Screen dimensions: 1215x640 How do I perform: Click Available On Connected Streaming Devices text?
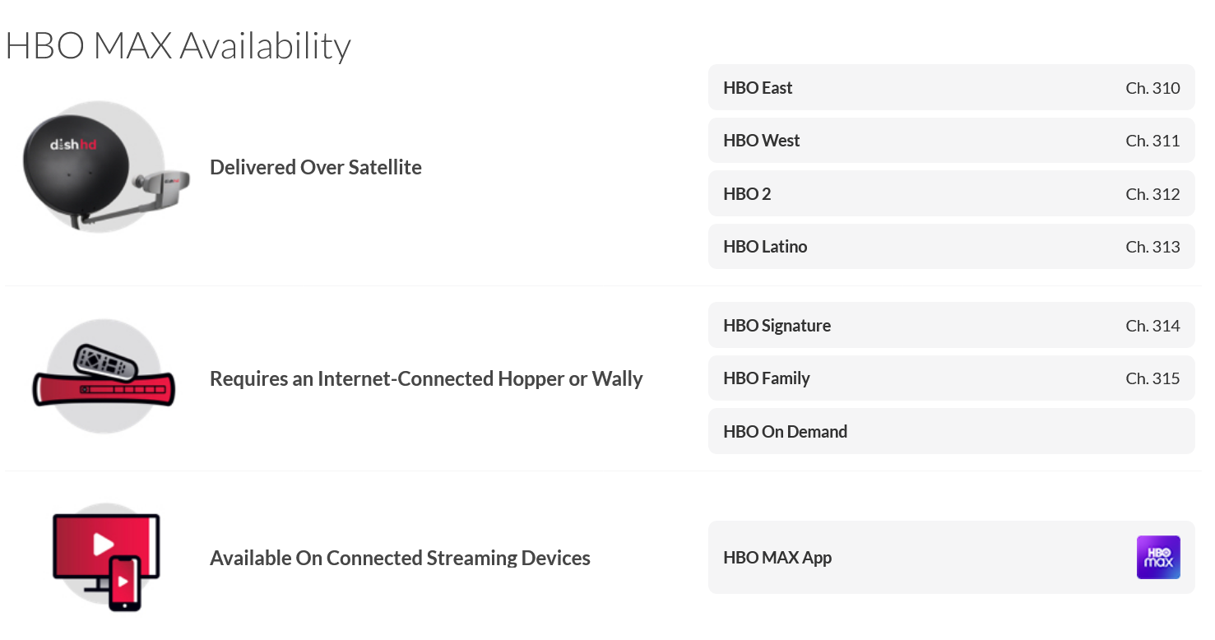[x=400, y=558]
